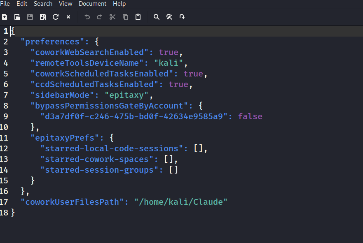Click the "coworkWebSearchEnabled" key text
Image resolution: width=363 pixels, height=243 pixels.
(x=89, y=53)
